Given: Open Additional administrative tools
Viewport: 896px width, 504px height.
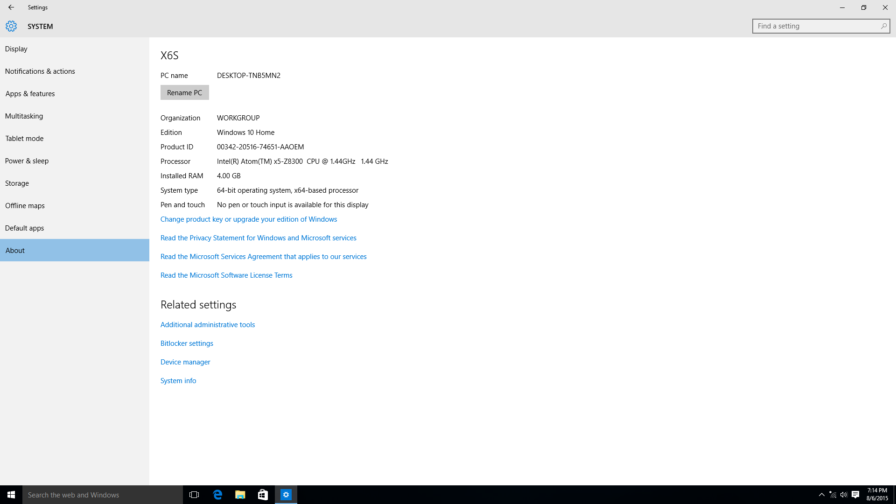Looking at the screenshot, I should click(x=208, y=325).
